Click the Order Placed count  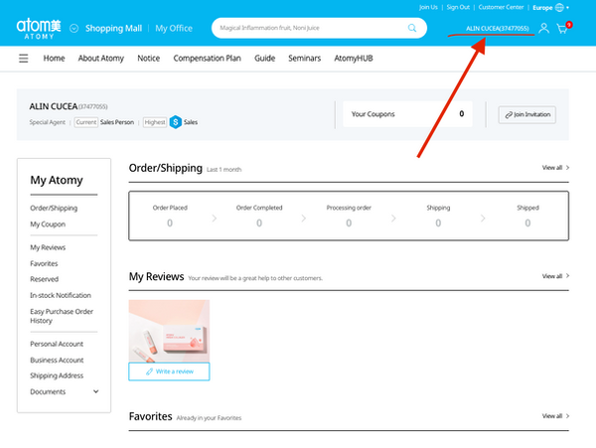tap(170, 224)
